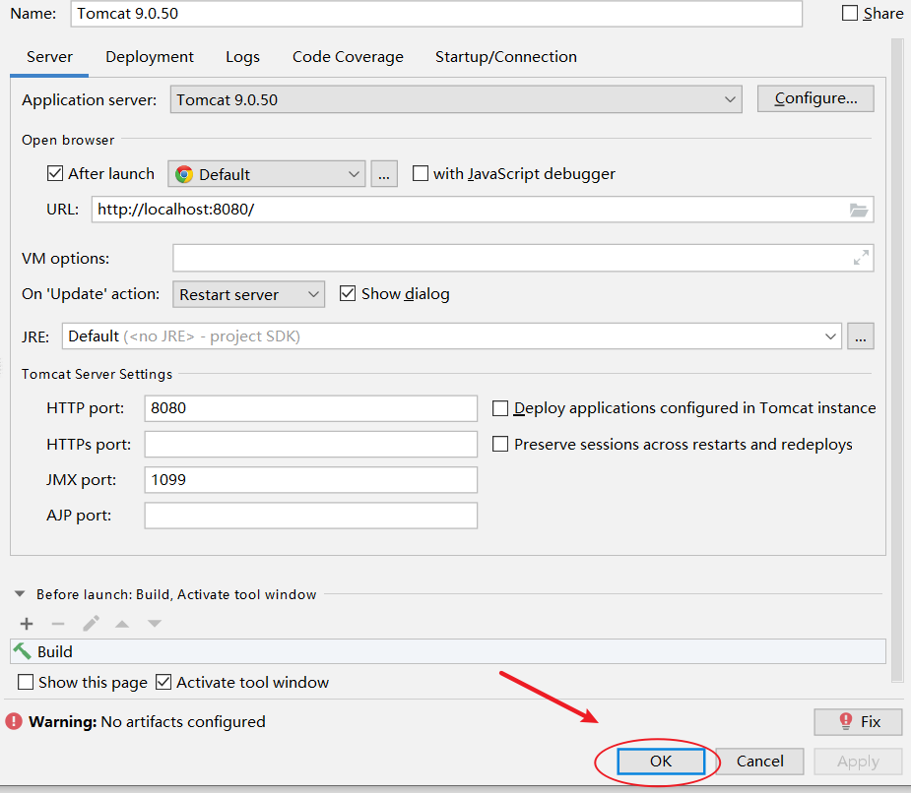Image resolution: width=911 pixels, height=793 pixels.
Task: Click the Fix button
Action: coord(858,721)
